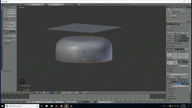Screen dimensions: 192x108
Task: Open the 3D viewport Select menu
Action: (12, 93)
